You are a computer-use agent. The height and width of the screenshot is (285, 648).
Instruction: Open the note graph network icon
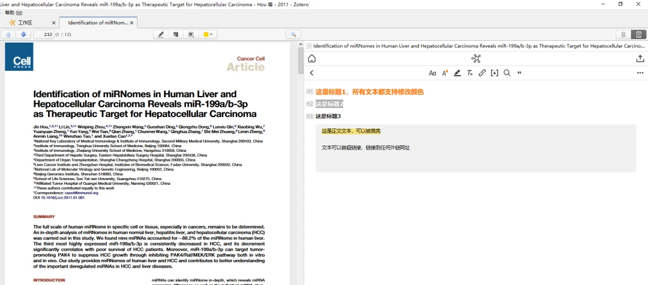[x=476, y=58]
